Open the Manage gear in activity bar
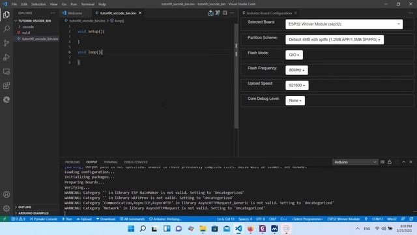417x235 pixels. 7,208
